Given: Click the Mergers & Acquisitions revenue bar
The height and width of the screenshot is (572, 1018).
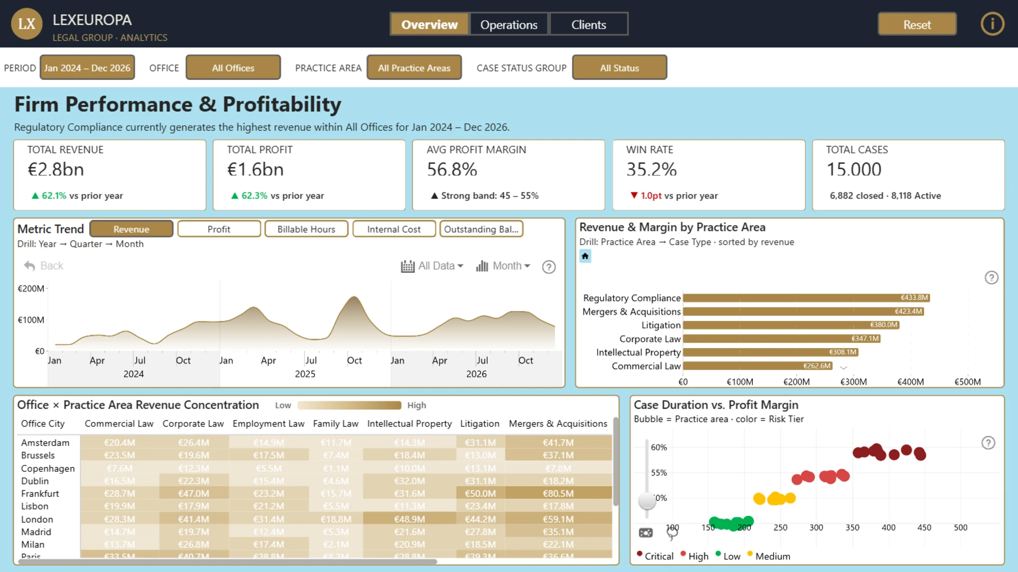Looking at the screenshot, I should click(x=803, y=311).
